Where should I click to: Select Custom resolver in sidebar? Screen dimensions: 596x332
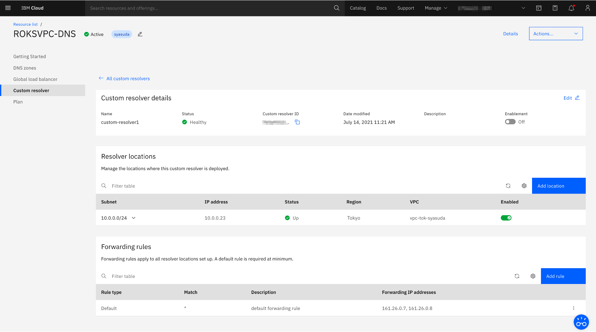(43, 90)
